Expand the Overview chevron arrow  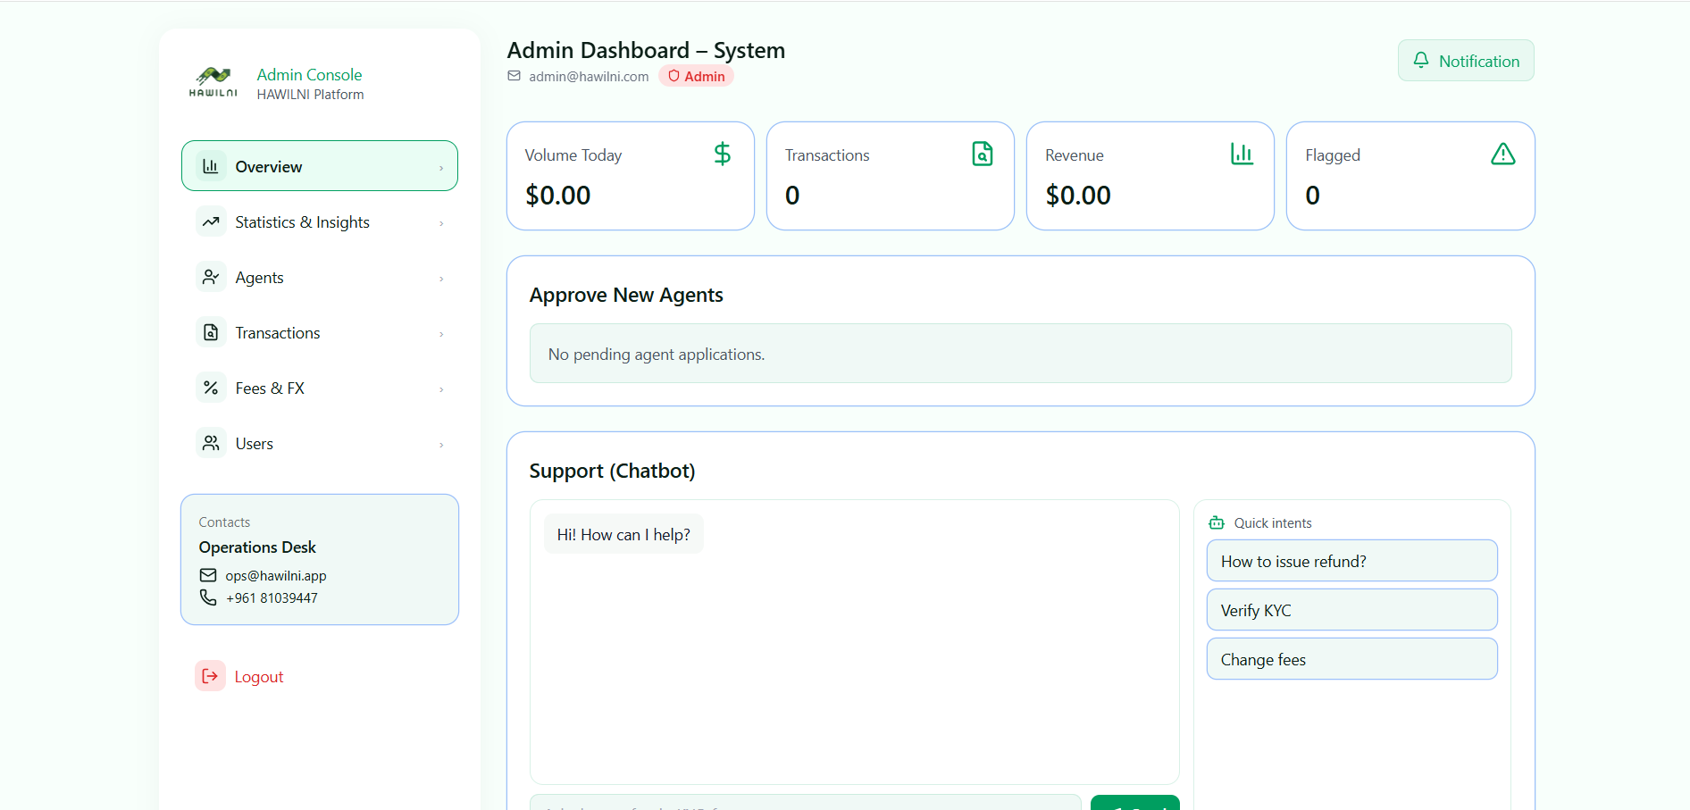[x=441, y=168]
